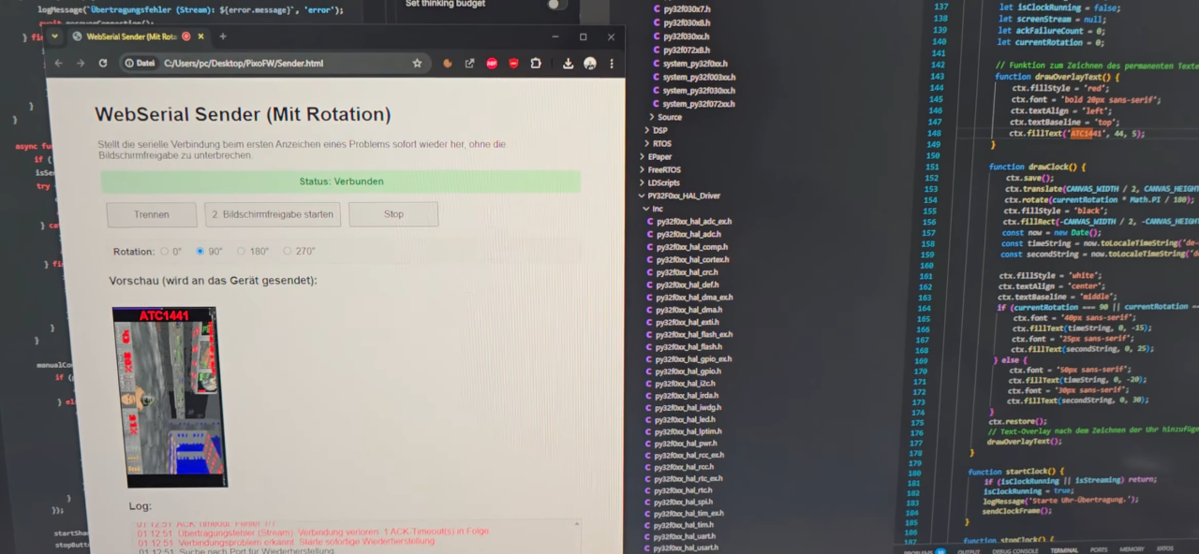Open the DEBUG CONSOLE panel tab
The width and height of the screenshot is (1199, 554).
pos(1014,550)
